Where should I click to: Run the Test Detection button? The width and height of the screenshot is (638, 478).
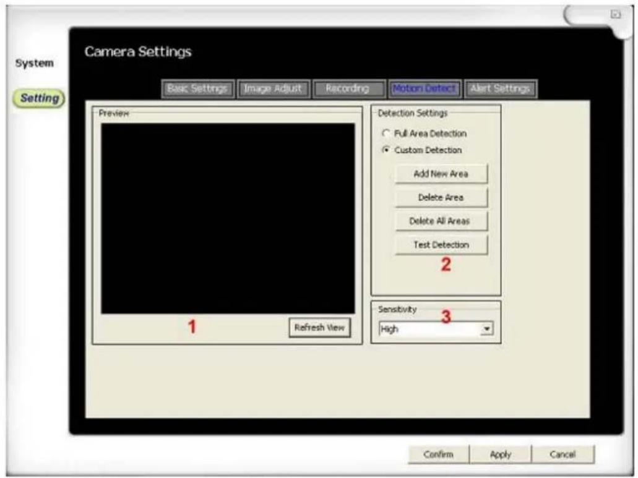[441, 245]
